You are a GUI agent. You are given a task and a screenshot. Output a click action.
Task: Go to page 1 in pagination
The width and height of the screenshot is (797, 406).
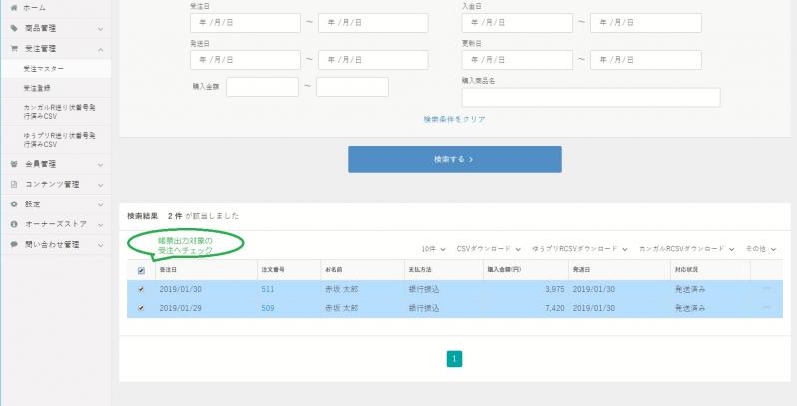[x=454, y=359]
